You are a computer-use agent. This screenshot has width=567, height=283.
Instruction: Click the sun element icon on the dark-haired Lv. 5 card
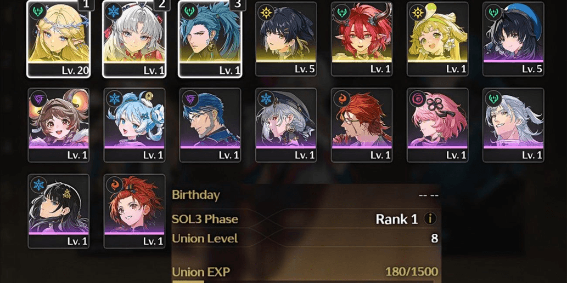[x=266, y=13]
